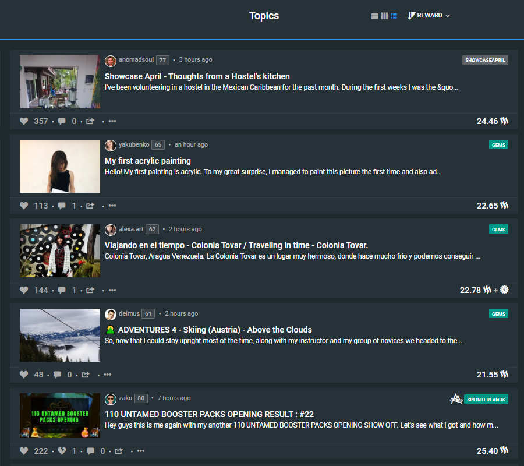Click broken-heart downvote on booster packs post
This screenshot has height=466, width=524.
click(x=62, y=450)
